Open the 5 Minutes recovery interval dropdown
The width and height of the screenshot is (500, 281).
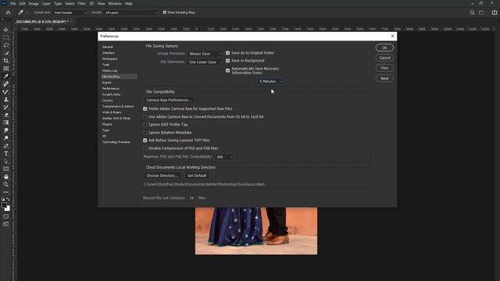(270, 81)
